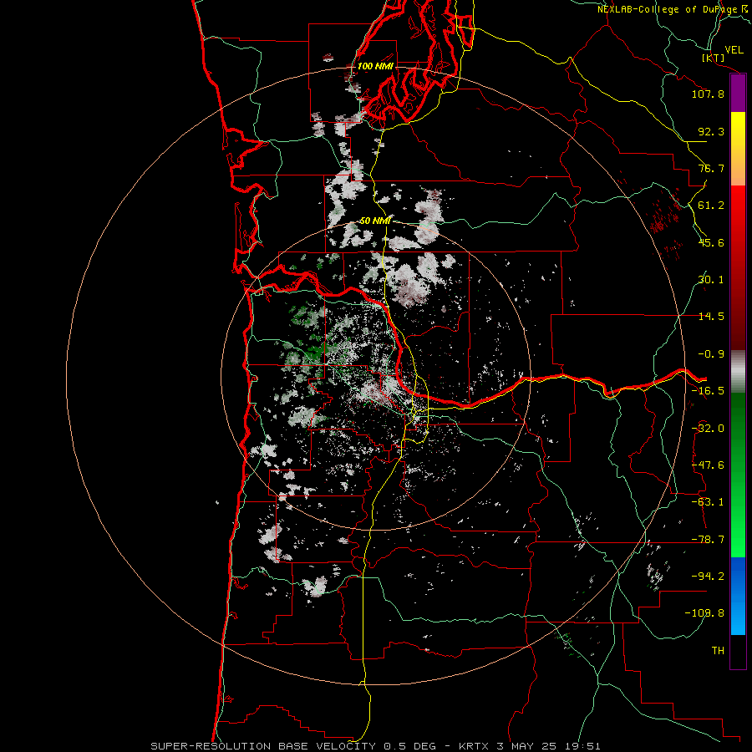Click the 14.5 velocity scale value
752x752 pixels.
(711, 317)
